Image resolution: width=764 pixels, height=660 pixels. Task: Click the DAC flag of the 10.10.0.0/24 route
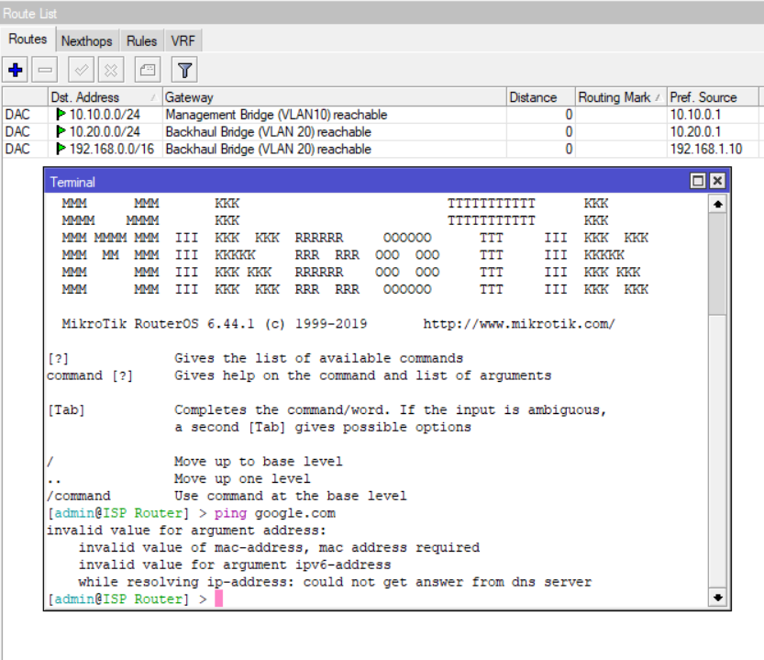(17, 115)
